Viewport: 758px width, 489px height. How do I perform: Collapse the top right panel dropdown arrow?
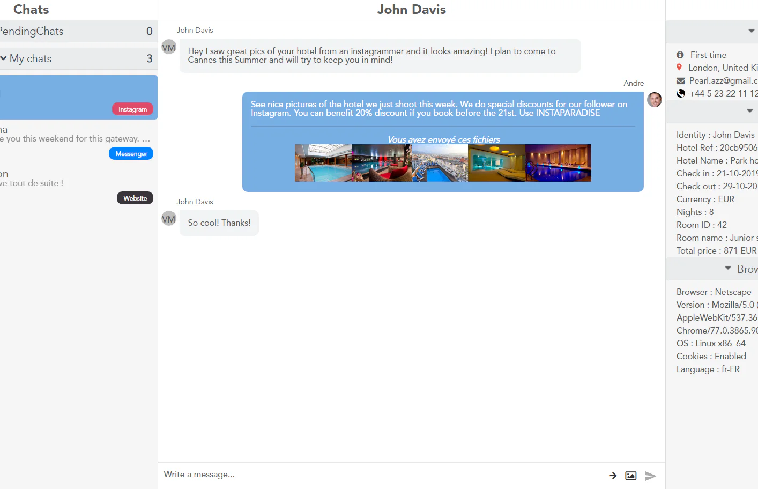(x=752, y=31)
